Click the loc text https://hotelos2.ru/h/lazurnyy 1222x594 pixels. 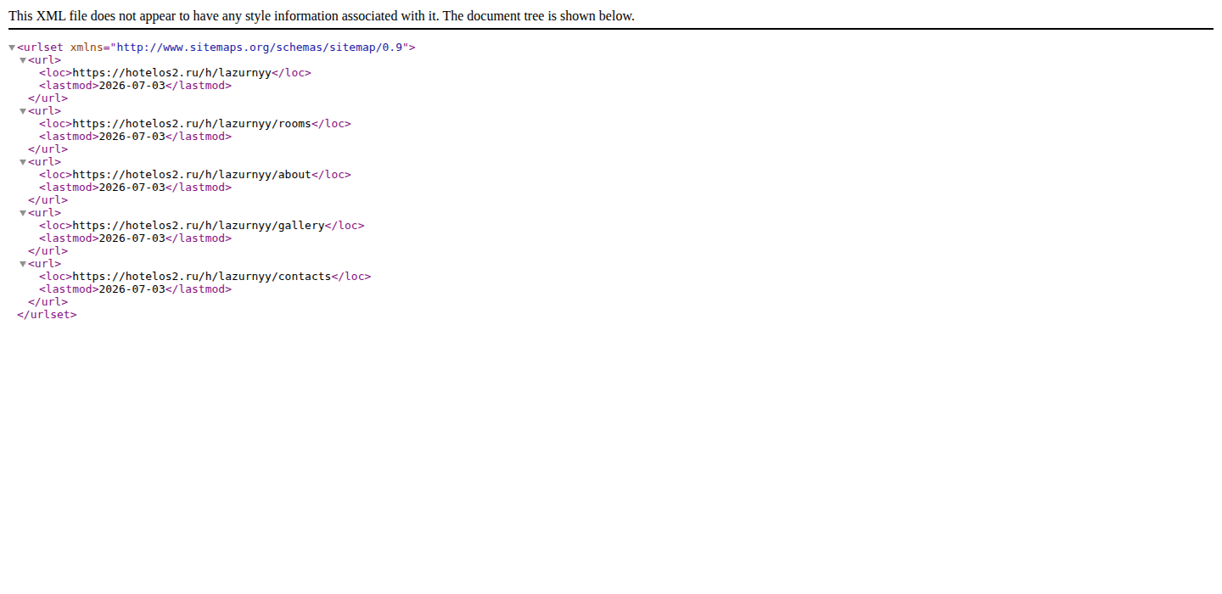171,73
